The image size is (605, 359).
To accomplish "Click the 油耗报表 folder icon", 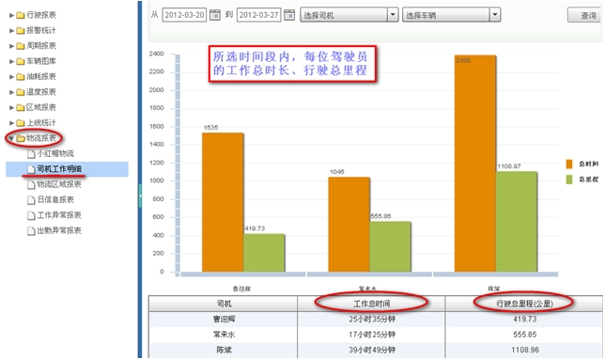I will [21, 77].
